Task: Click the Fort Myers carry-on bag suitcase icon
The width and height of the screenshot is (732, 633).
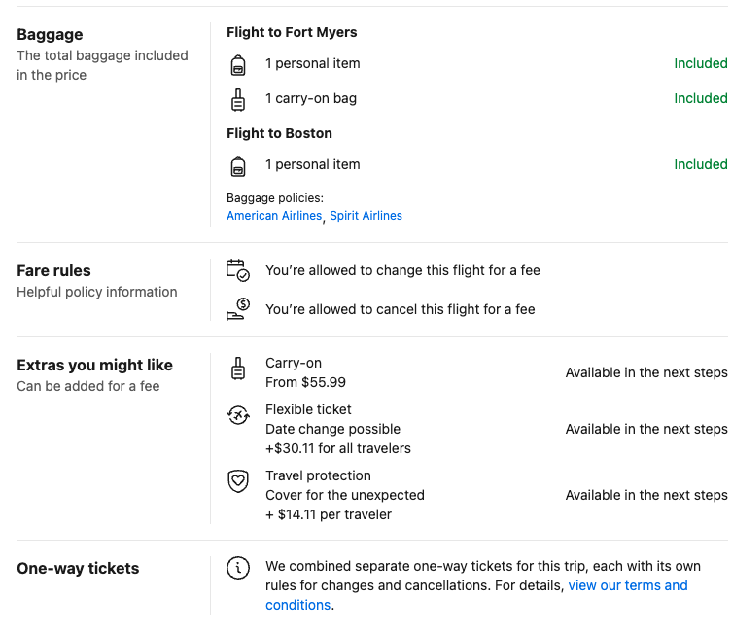Action: pos(238,99)
